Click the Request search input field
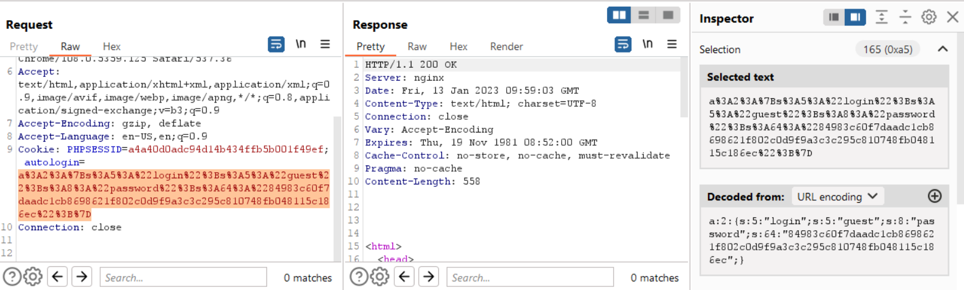 tap(183, 277)
